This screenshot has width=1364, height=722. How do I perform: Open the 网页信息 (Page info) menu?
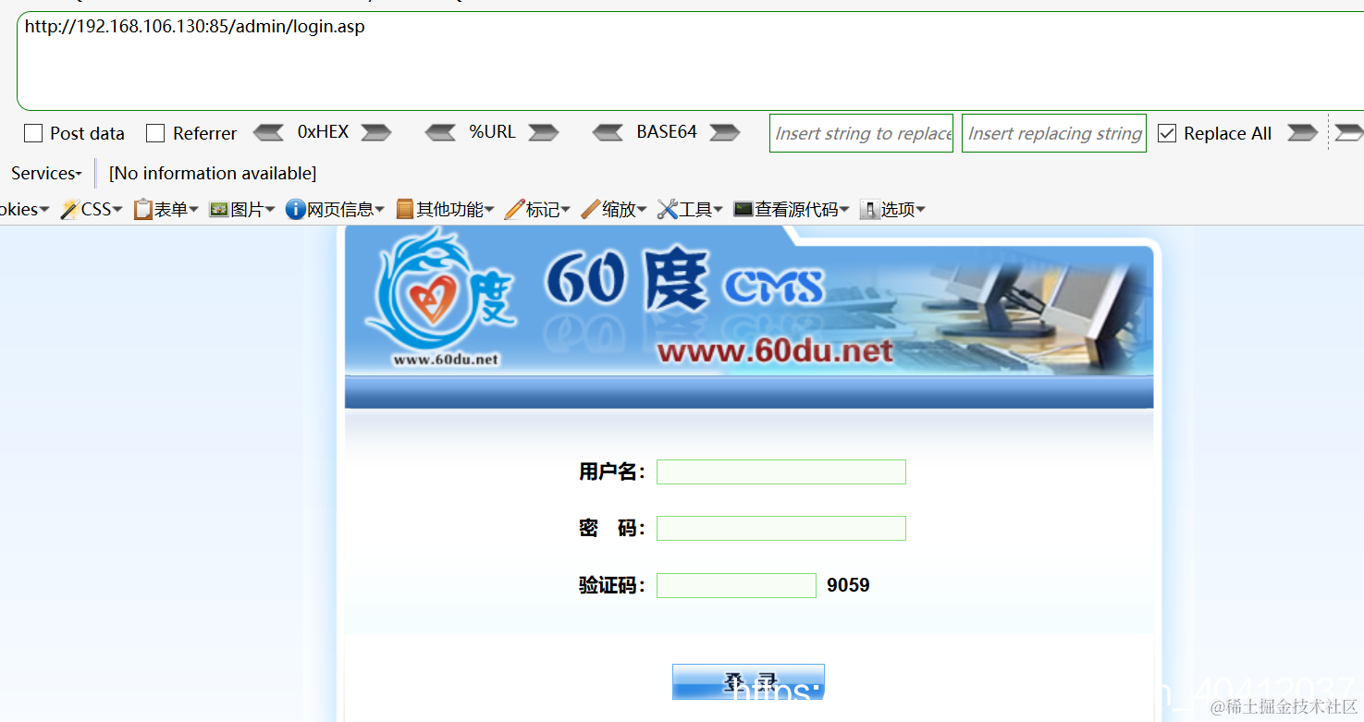(335, 210)
